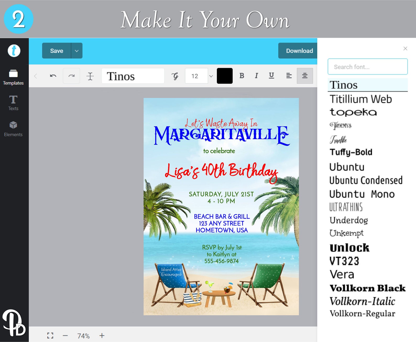Select the Beach Bar & Grill address text
The height and width of the screenshot is (342, 416).
click(x=222, y=223)
